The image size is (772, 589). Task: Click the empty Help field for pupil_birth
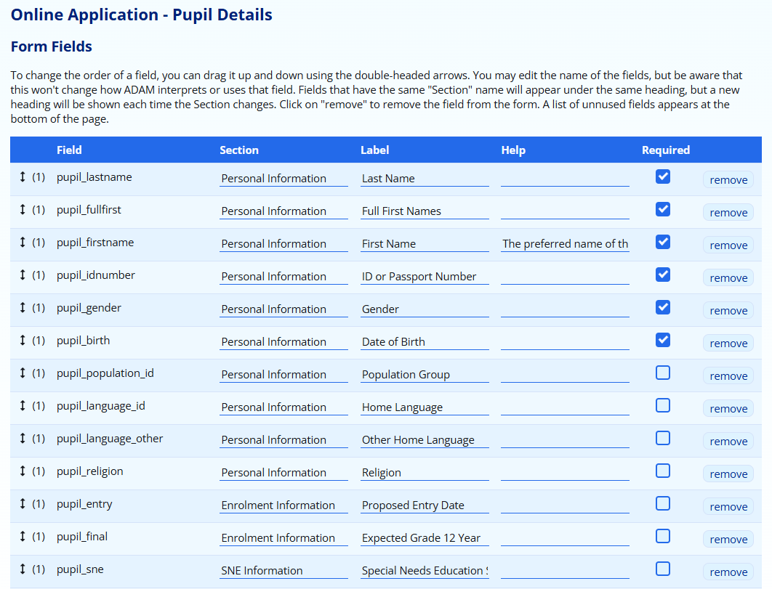pos(565,342)
